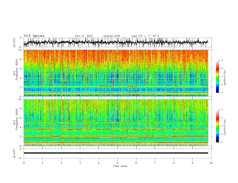Click the "ch.3(V)" waveform axis label
This screenshot has width=238, height=183.
tap(14, 153)
